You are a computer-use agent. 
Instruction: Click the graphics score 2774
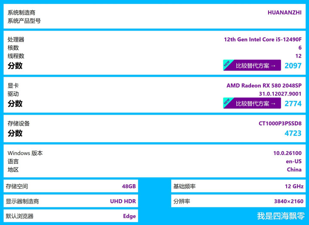click(x=293, y=103)
